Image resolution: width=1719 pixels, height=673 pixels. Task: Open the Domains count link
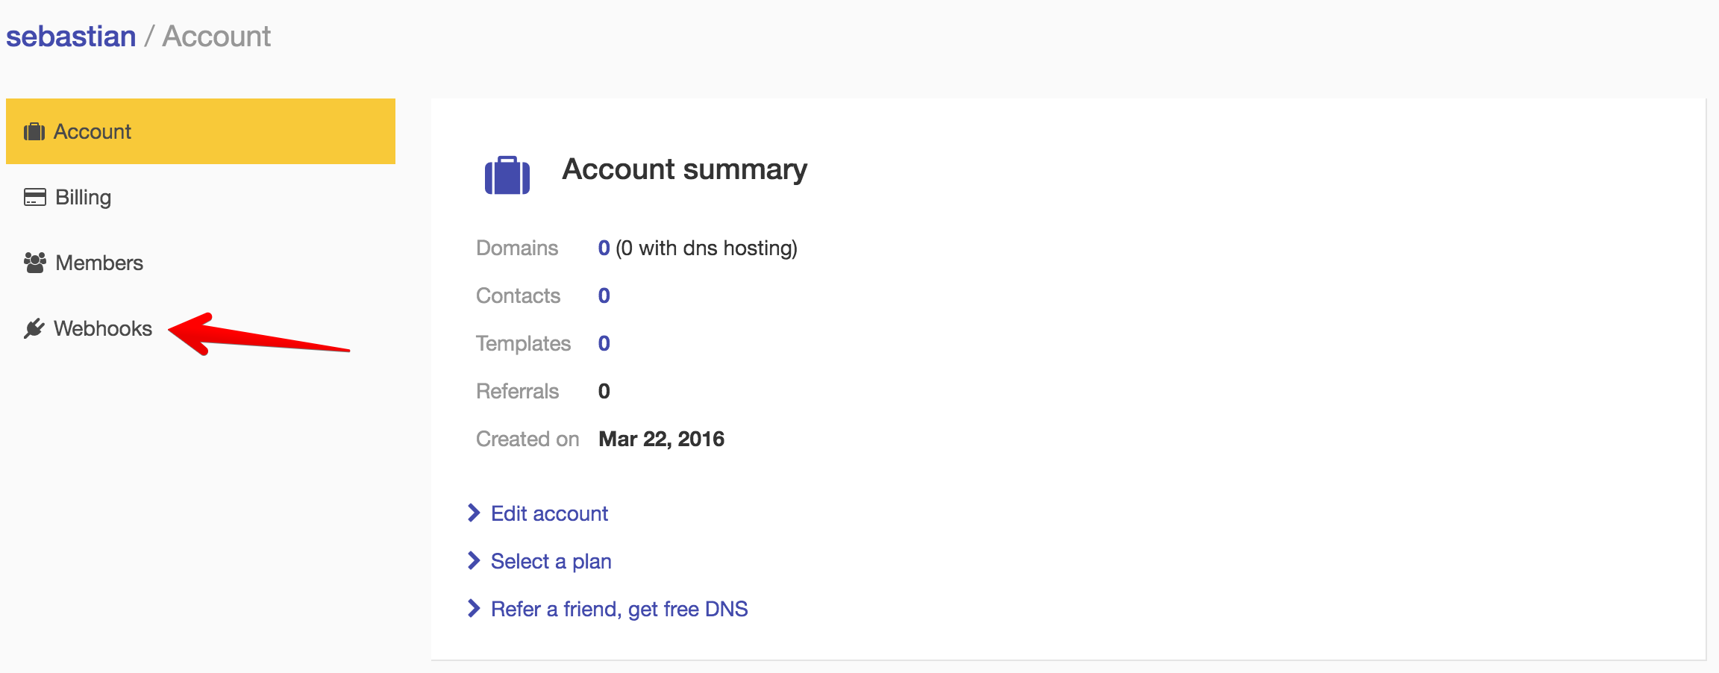tap(604, 248)
